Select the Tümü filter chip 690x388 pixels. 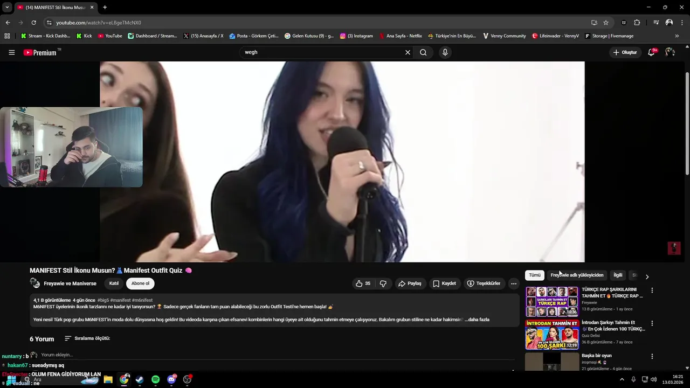pos(534,275)
